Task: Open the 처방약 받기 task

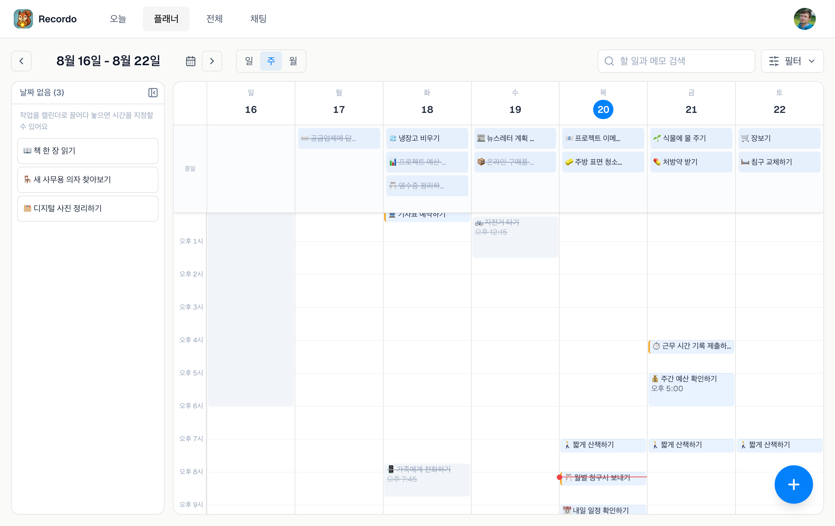Action: (691, 162)
